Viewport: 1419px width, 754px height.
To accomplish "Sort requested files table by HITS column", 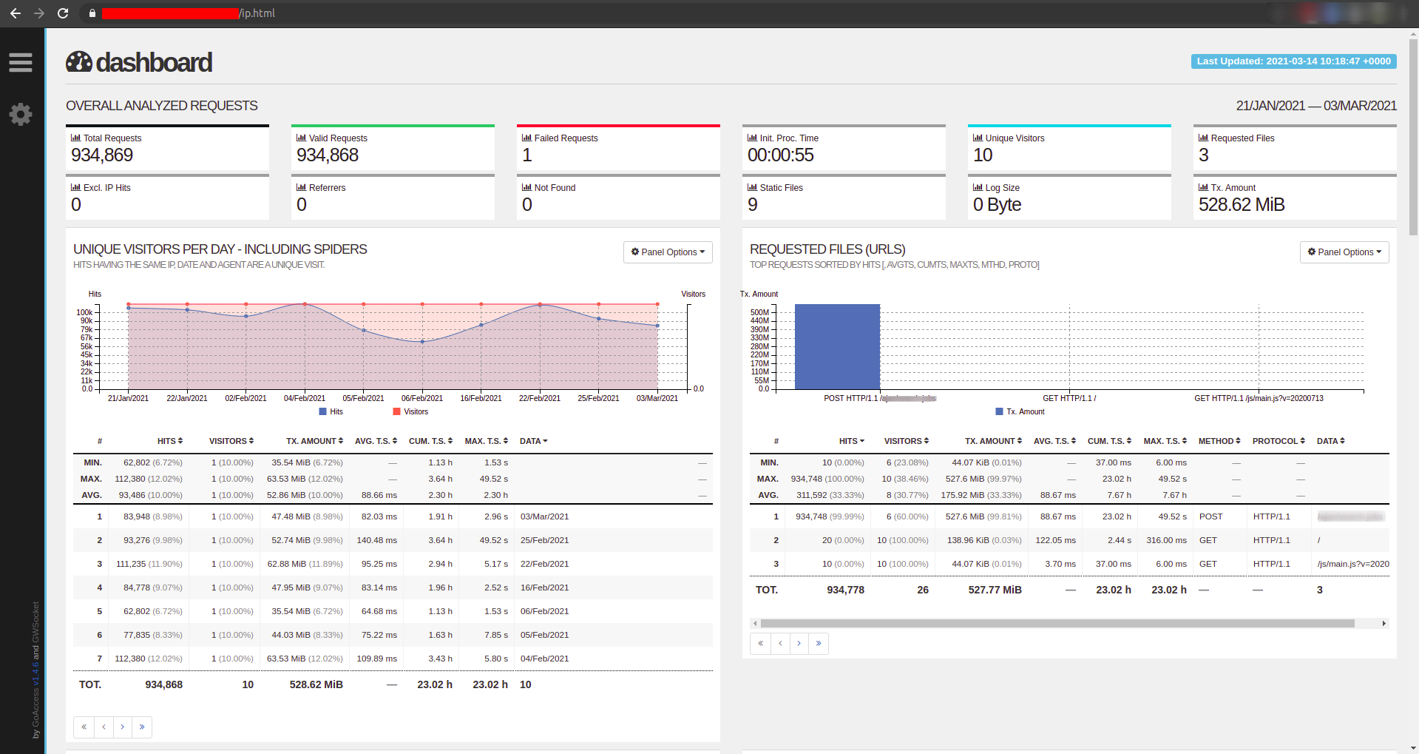I will click(852, 441).
